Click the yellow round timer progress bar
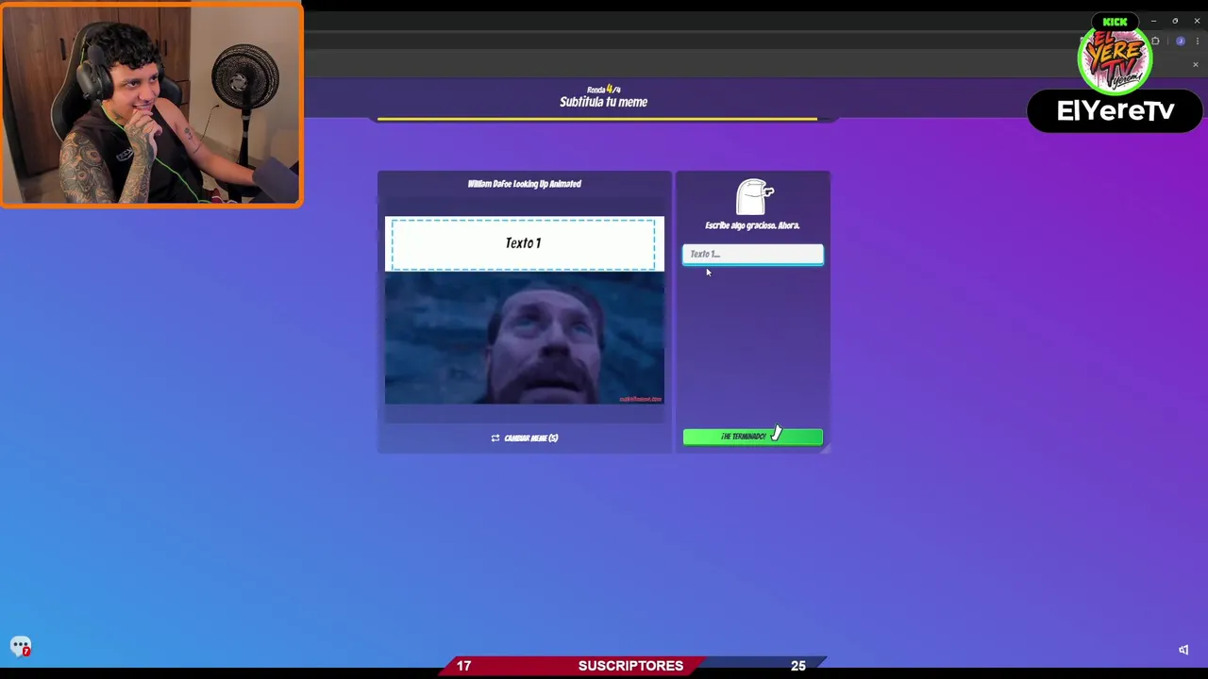Viewport: 1208px width, 679px height. [597, 120]
